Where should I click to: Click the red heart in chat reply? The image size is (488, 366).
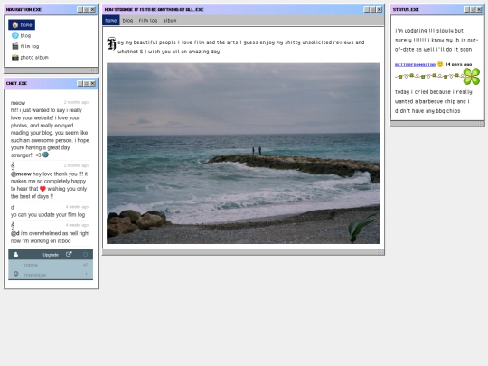coord(42,189)
